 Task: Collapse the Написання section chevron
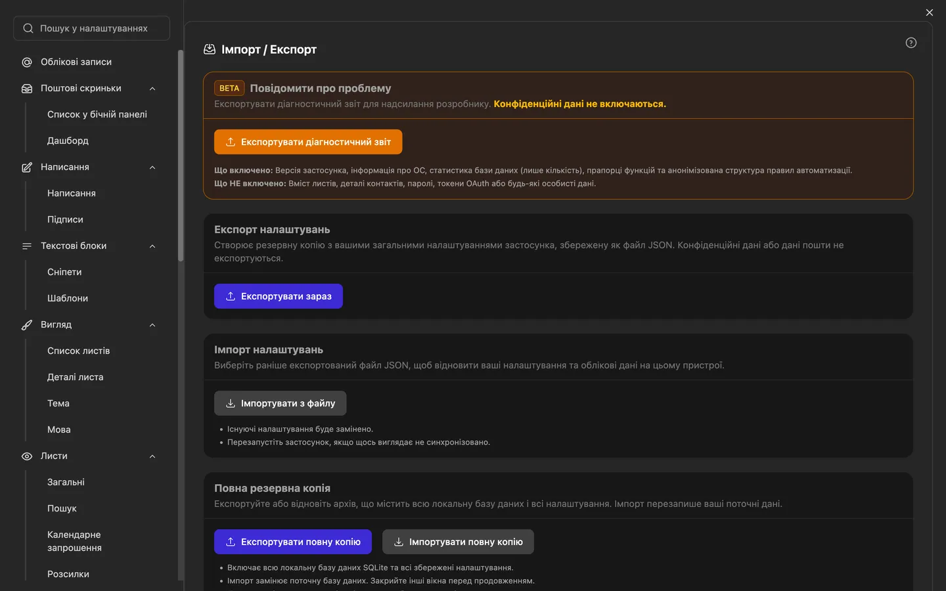pos(152,167)
